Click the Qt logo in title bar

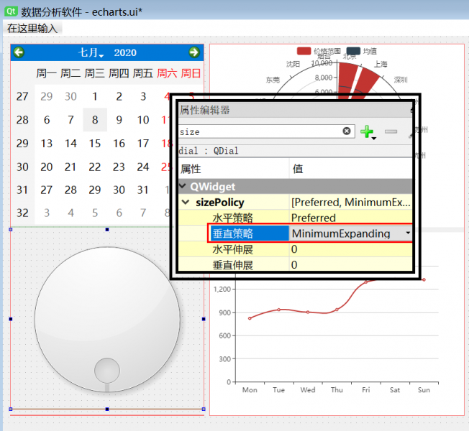coord(11,11)
